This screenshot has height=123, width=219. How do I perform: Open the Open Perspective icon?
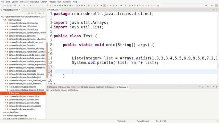(212, 5)
